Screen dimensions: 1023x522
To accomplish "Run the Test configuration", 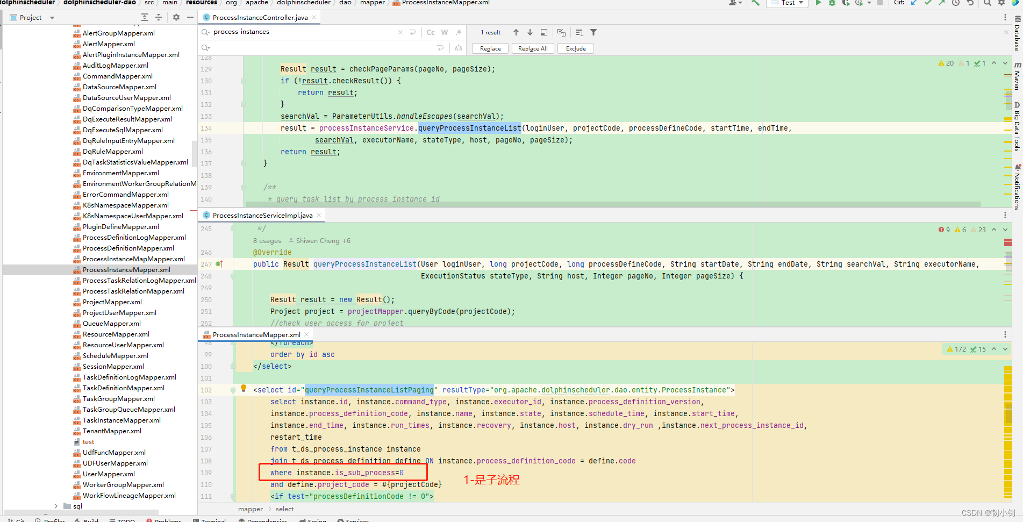I will pos(818,3).
